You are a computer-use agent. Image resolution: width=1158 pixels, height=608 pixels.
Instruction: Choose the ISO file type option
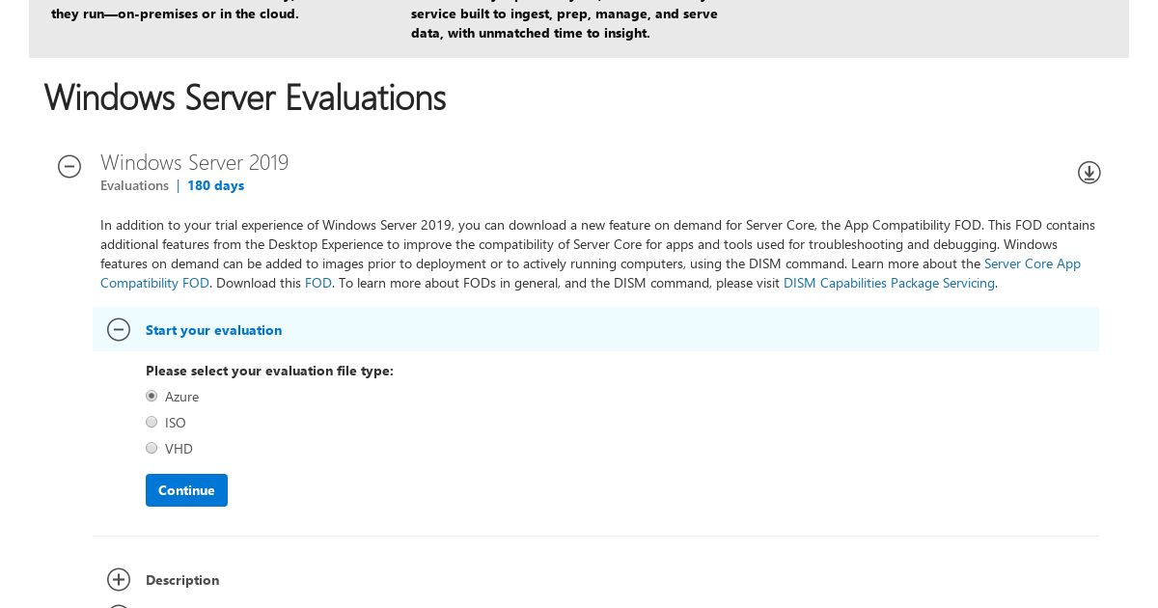(x=152, y=423)
